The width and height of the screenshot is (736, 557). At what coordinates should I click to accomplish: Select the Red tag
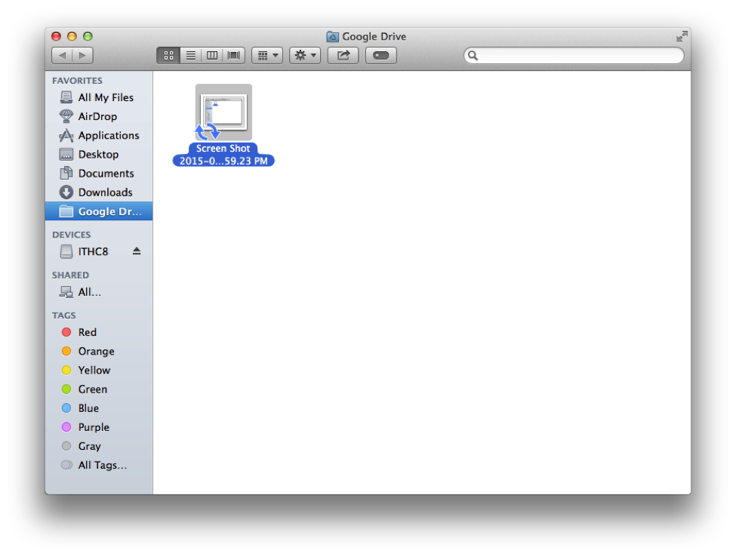(87, 332)
